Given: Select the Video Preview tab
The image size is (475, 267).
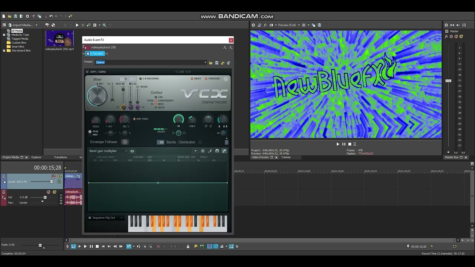Looking at the screenshot, I should pos(261,157).
